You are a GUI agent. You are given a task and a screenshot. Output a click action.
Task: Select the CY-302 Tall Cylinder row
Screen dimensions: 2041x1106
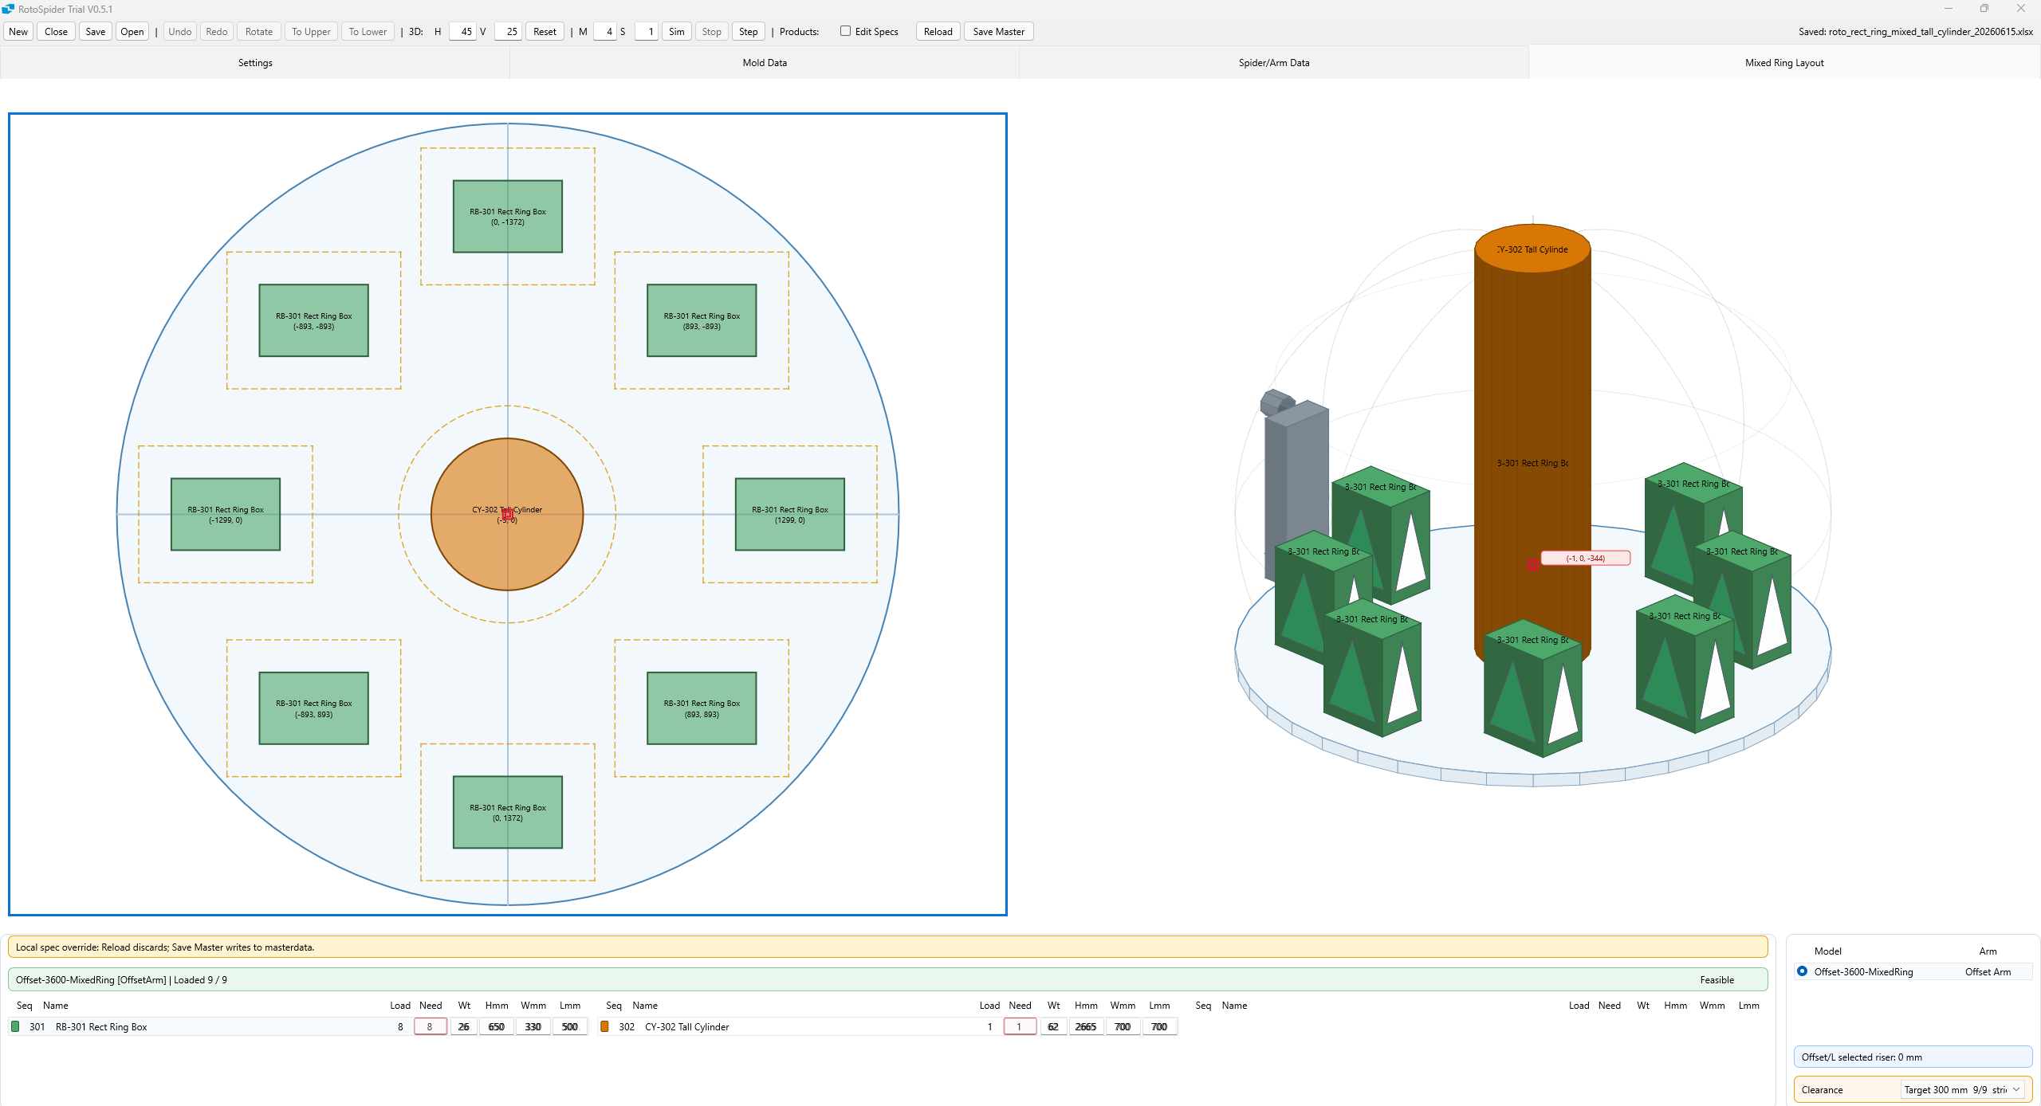click(x=888, y=1026)
